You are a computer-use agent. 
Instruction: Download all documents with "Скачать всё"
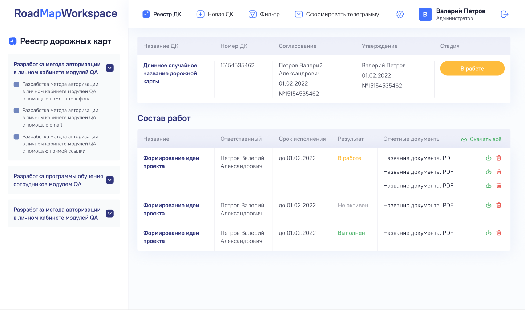pos(481,139)
